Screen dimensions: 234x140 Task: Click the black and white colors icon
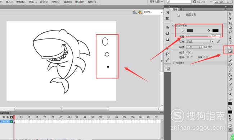pos(230,117)
